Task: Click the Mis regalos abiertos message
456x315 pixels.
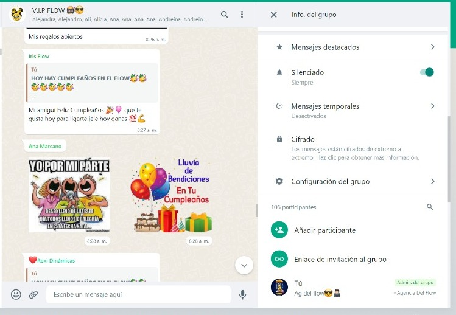Action: [55, 36]
